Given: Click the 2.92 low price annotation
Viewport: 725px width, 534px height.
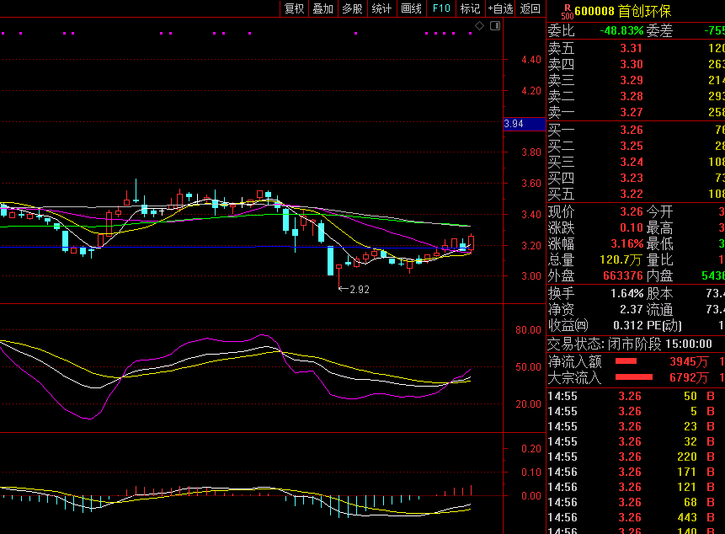Looking at the screenshot, I should 360,290.
